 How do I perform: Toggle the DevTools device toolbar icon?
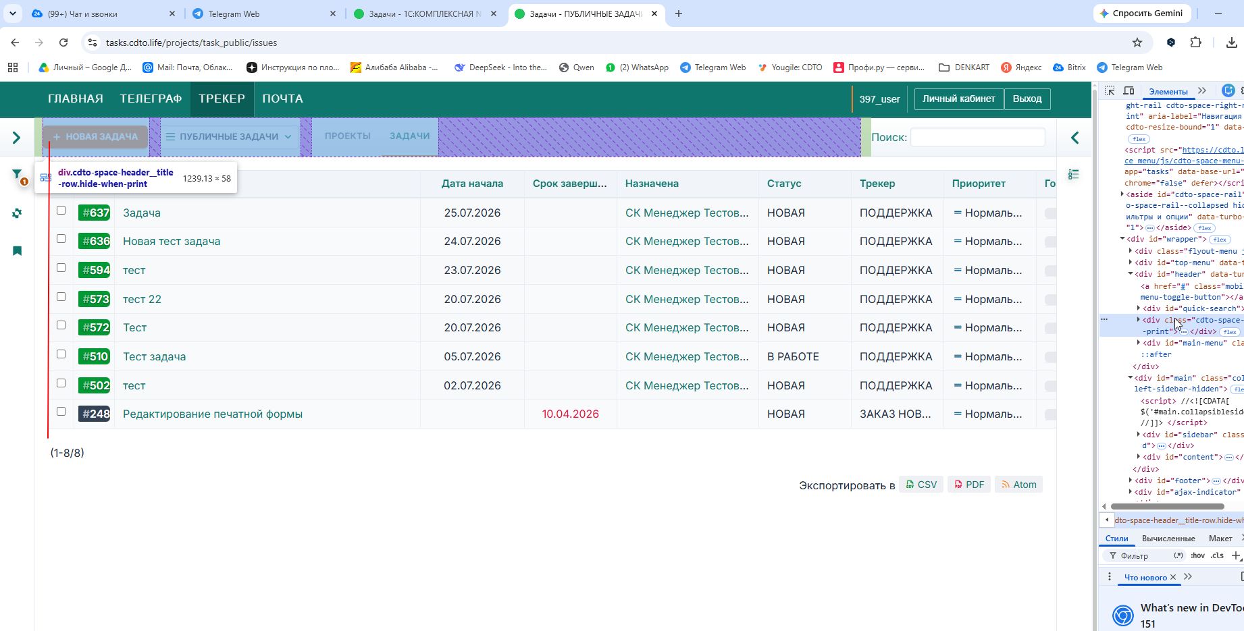(x=1129, y=91)
